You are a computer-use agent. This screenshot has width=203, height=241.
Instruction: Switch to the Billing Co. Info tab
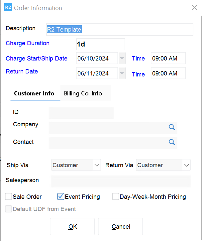tap(83, 93)
